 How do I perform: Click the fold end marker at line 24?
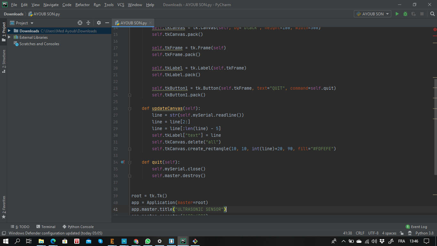click(130, 95)
